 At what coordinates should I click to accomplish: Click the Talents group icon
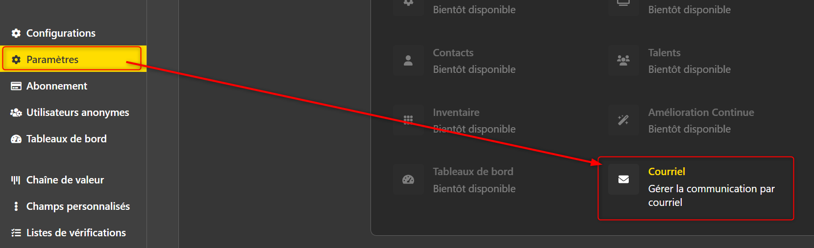tap(623, 61)
